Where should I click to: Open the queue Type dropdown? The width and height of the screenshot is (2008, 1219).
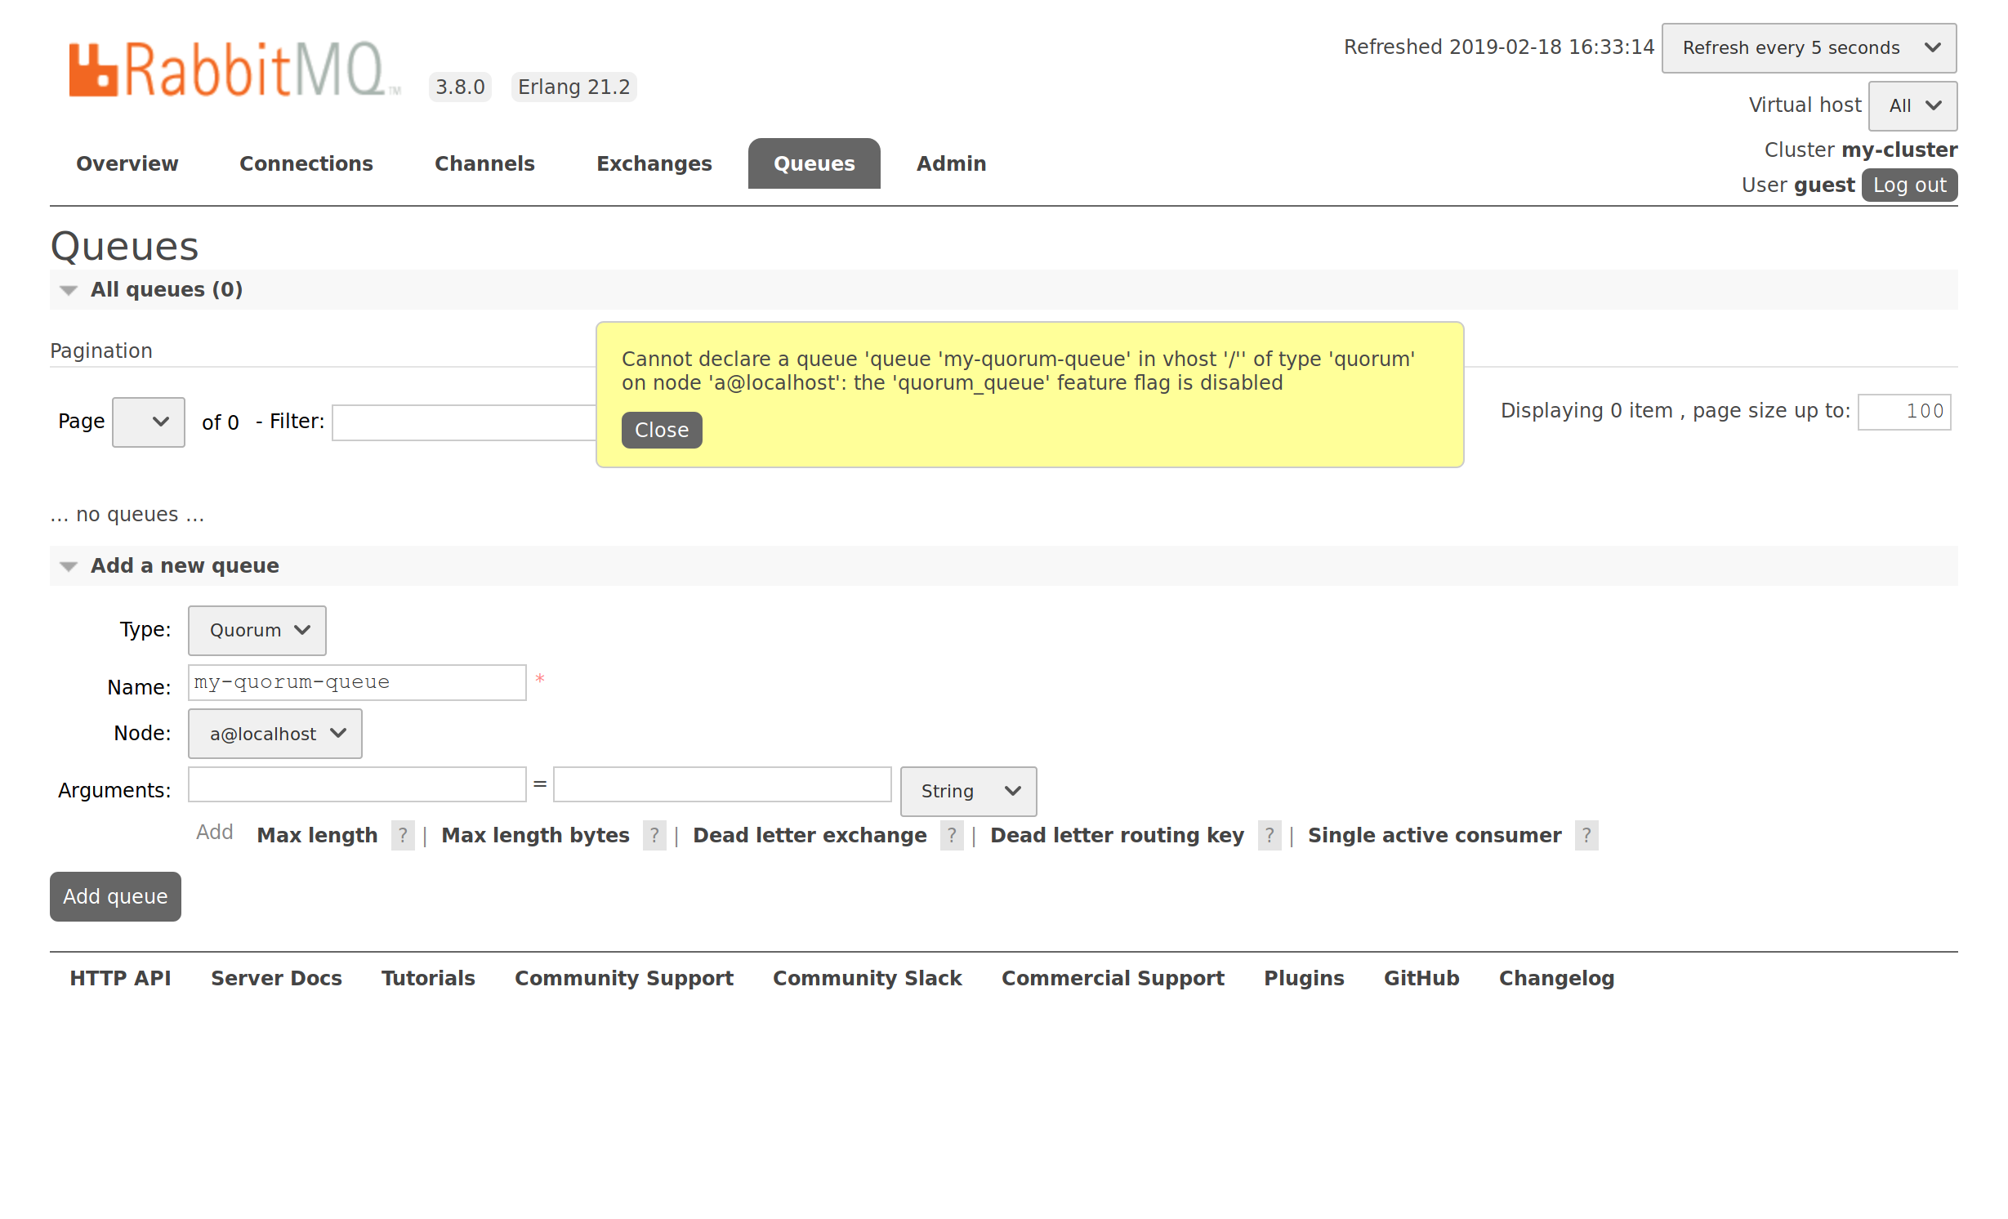(257, 630)
